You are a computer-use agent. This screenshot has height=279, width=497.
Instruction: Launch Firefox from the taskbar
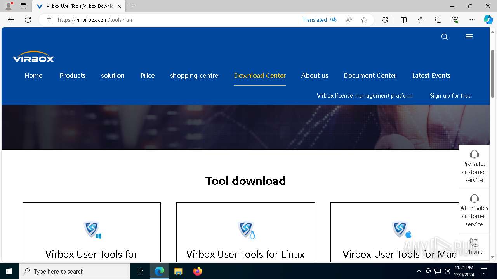[x=197, y=271]
